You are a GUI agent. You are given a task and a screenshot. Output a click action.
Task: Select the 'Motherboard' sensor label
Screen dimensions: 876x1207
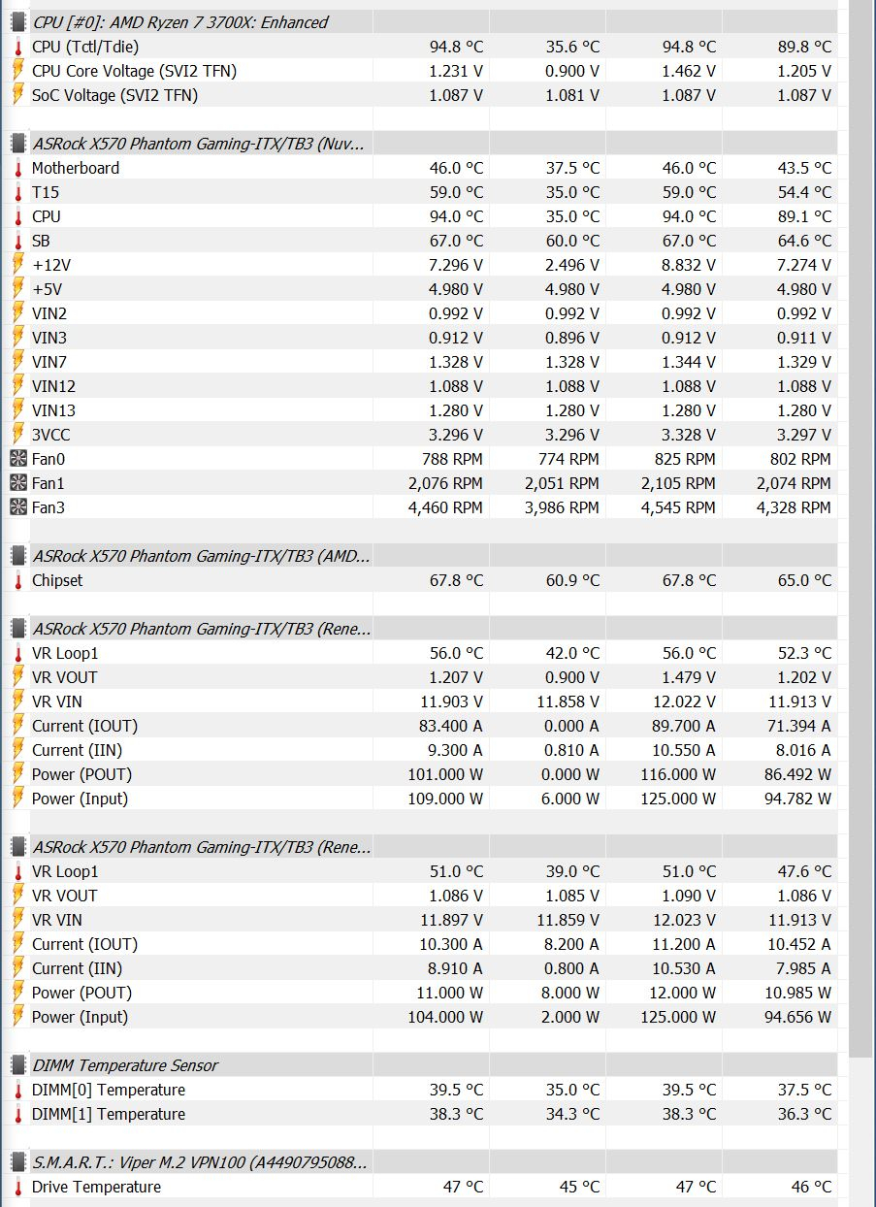coord(76,167)
